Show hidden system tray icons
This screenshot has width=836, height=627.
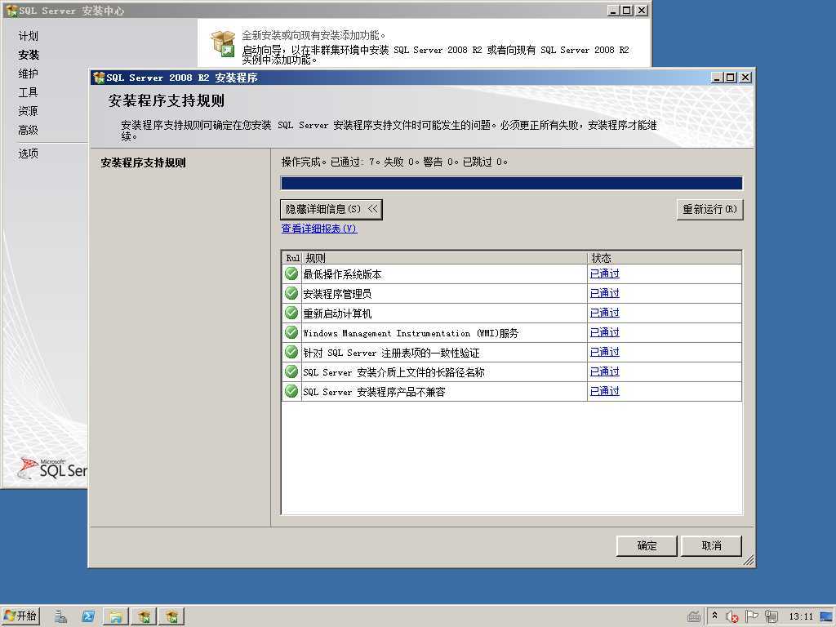pyautogui.click(x=715, y=616)
